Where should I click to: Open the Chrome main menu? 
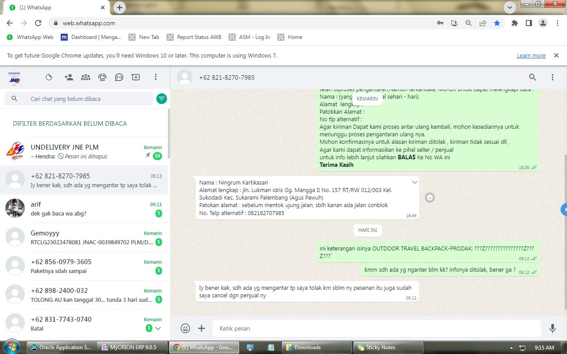point(557,23)
